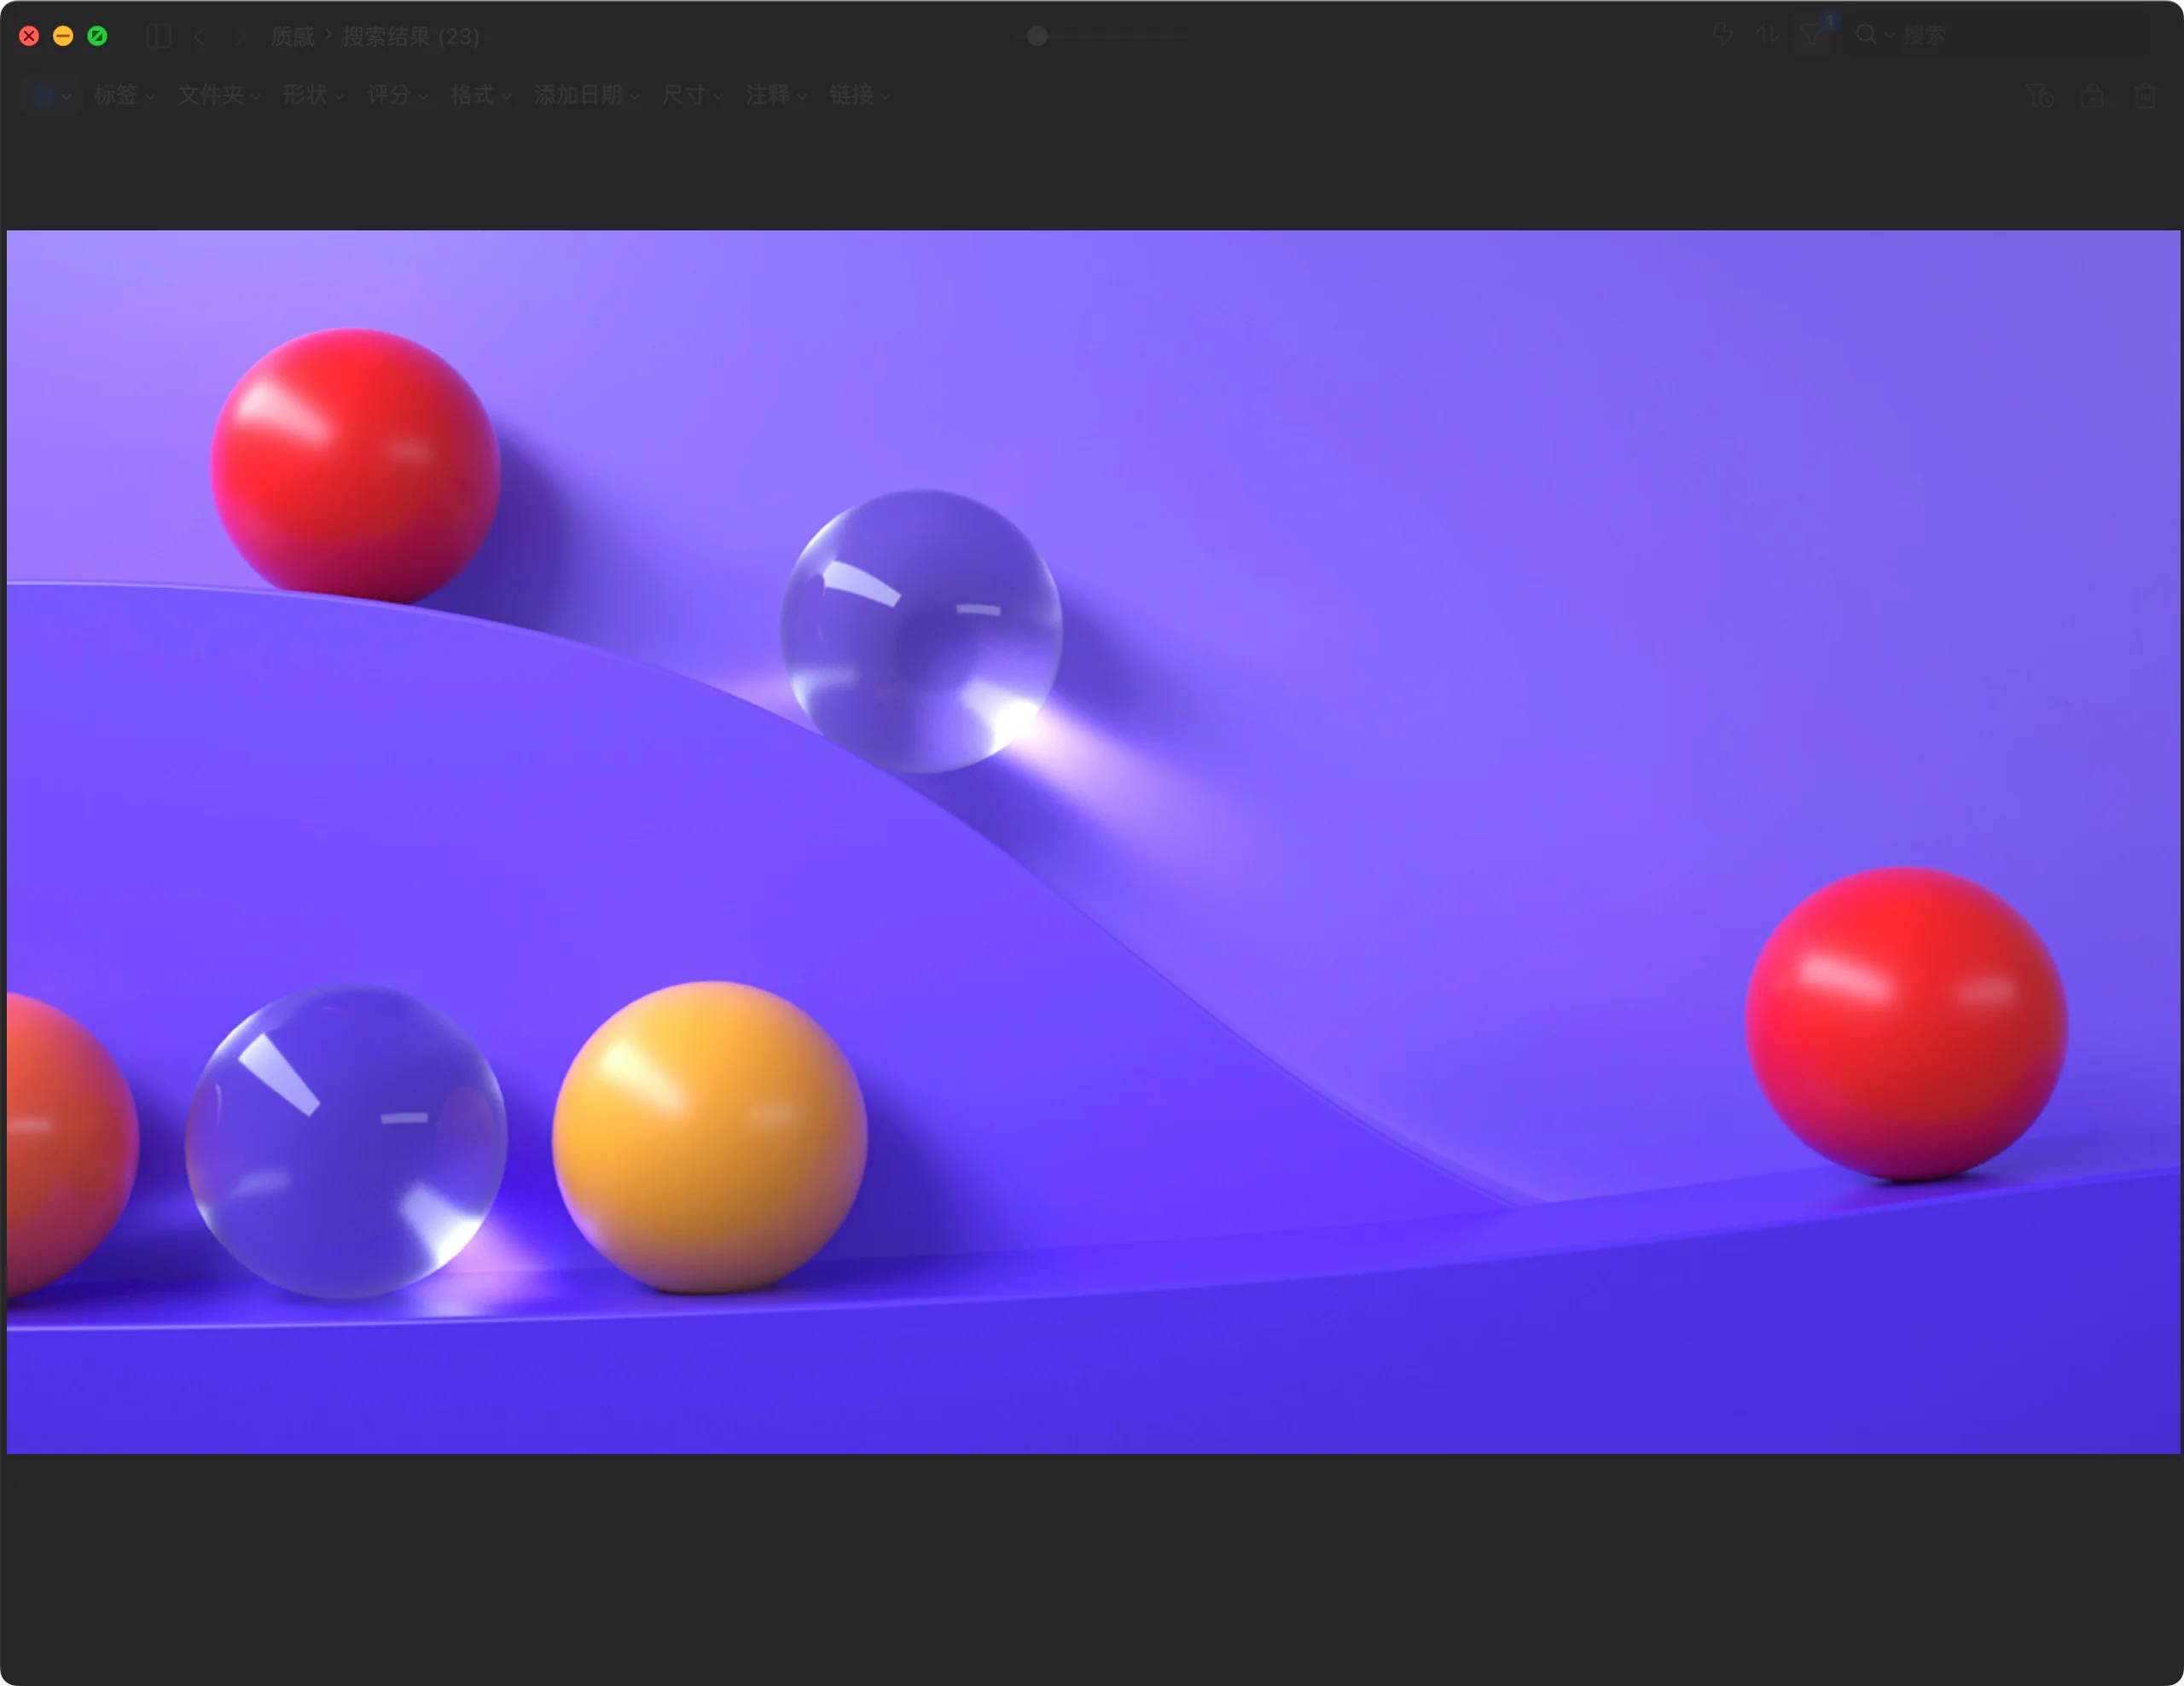Screen dimensions: 2184x1686
Task: Click the 质感 breadcrumb link
Action: [x=292, y=37]
